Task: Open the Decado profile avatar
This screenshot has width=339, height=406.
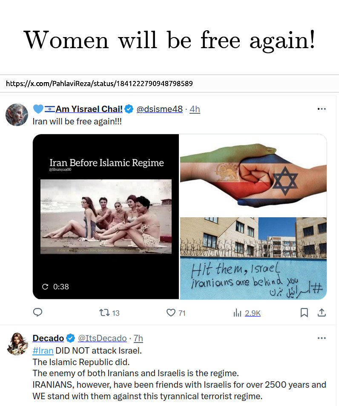Action: [17, 344]
